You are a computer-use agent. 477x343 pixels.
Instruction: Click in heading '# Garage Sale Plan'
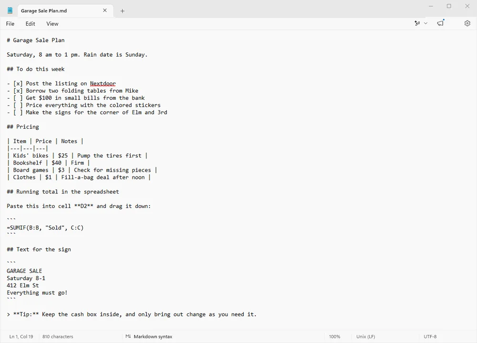36,40
